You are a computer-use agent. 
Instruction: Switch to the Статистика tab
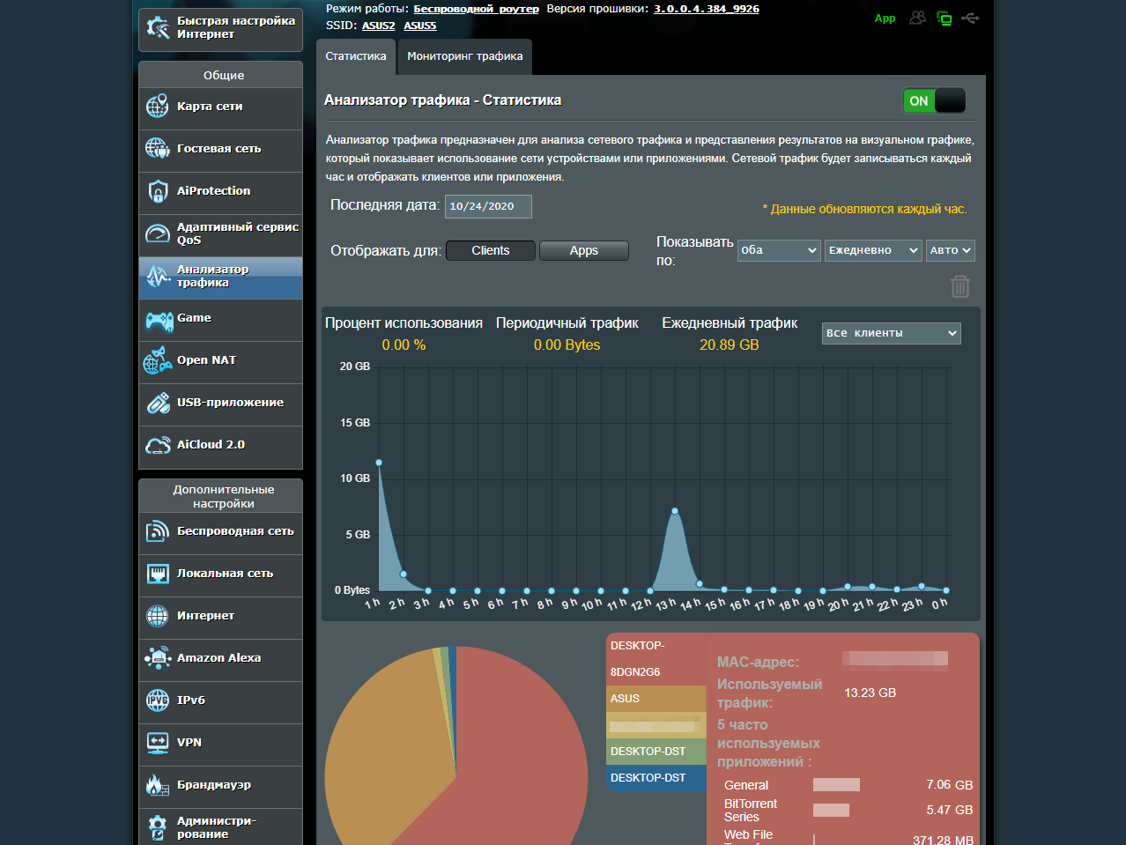(356, 56)
